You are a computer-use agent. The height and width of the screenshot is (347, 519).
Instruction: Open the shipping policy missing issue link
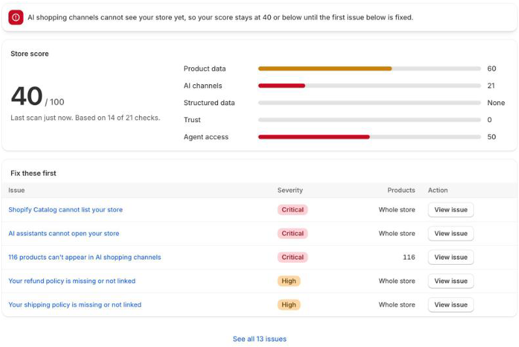coord(75,305)
